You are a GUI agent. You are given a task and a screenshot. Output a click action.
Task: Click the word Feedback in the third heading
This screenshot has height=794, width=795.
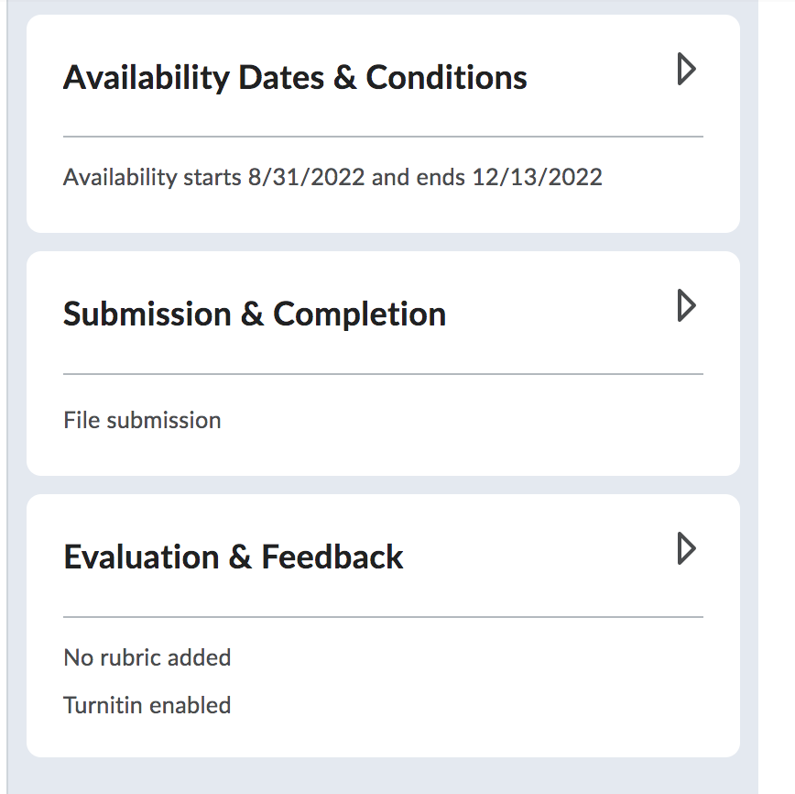click(x=332, y=557)
